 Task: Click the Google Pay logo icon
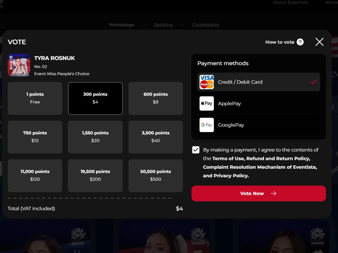207,125
